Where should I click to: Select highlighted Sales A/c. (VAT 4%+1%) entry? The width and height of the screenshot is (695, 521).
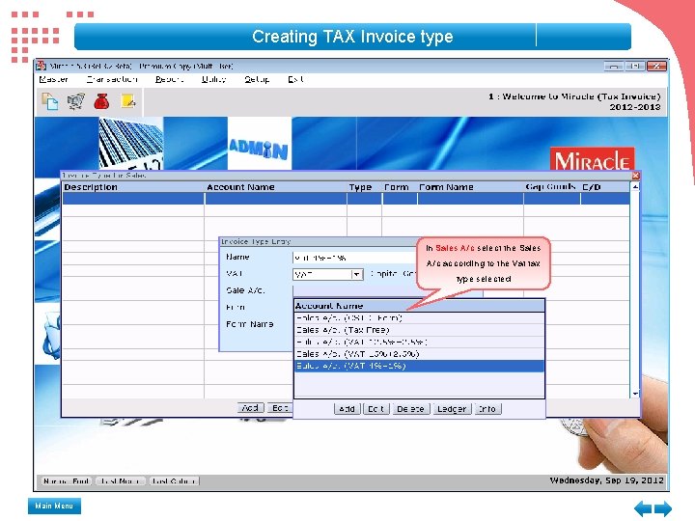click(x=419, y=366)
